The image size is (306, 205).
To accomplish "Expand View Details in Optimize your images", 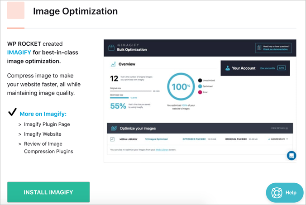I will (279, 129).
